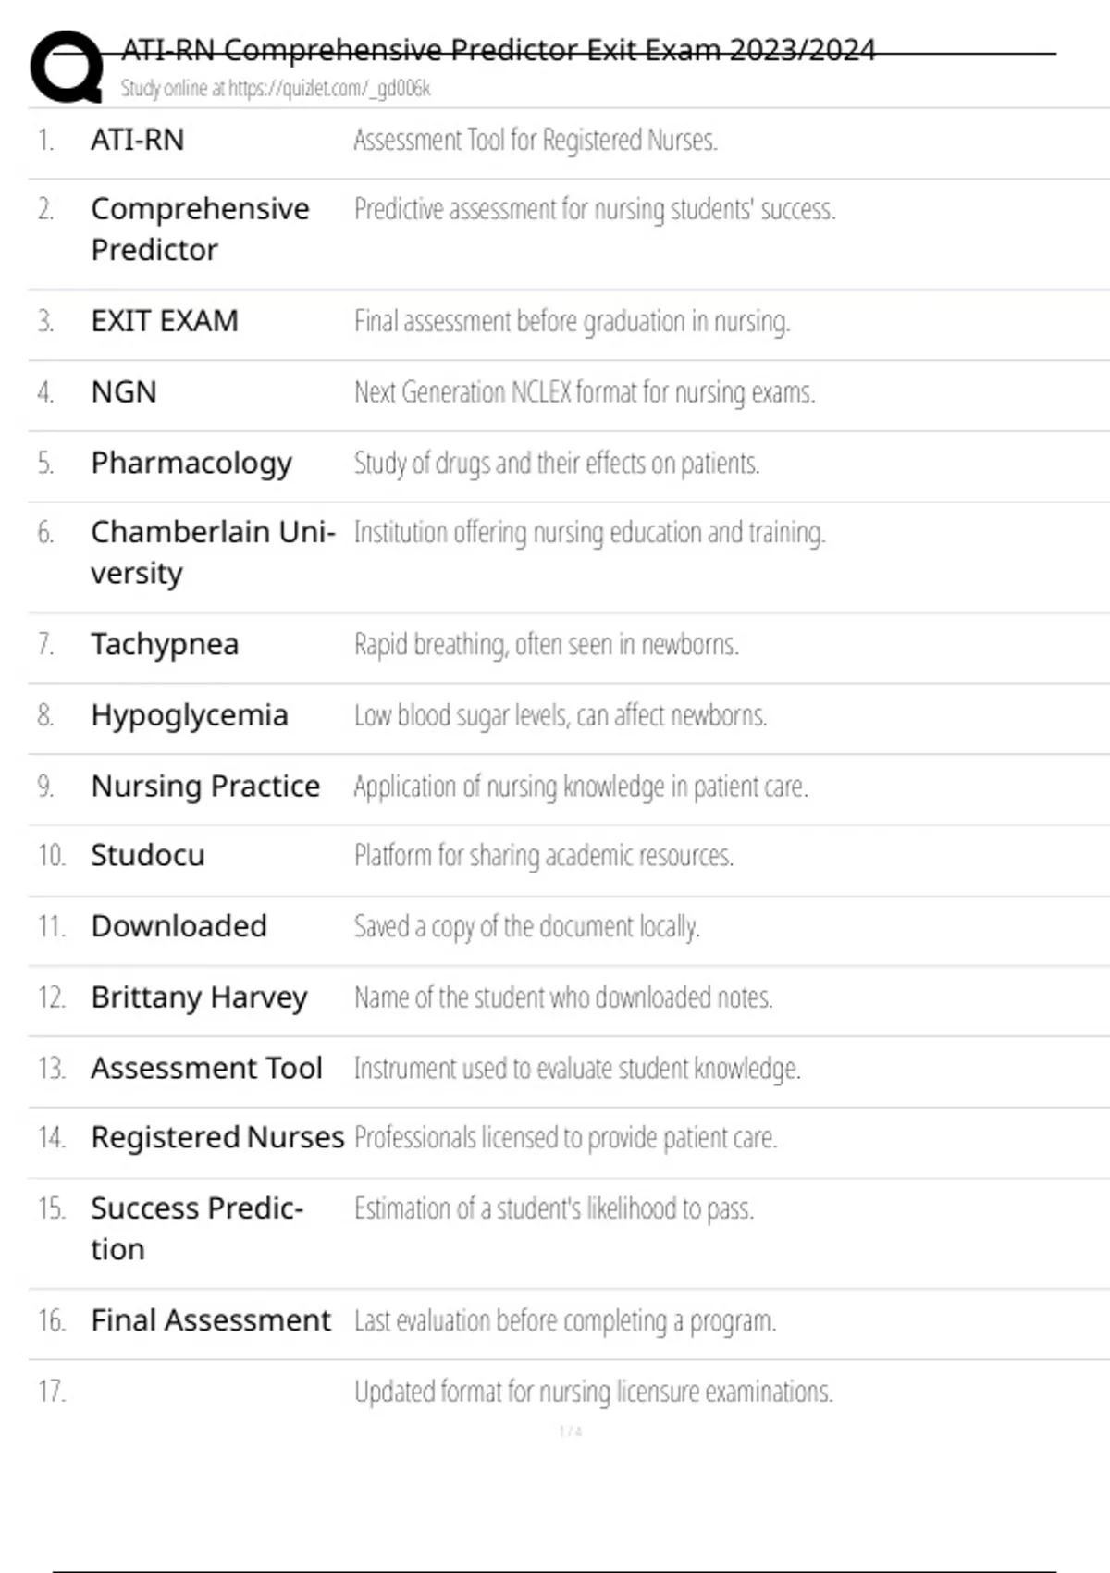This screenshot has width=1110, height=1573.
Task: Click the Studocu term in row 10
Action: [x=148, y=855]
